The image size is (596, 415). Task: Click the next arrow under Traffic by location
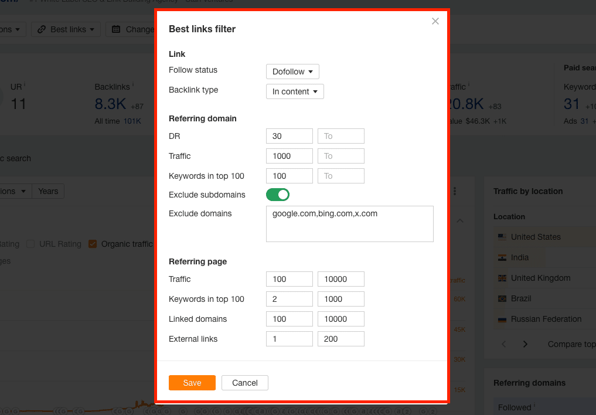pos(525,344)
